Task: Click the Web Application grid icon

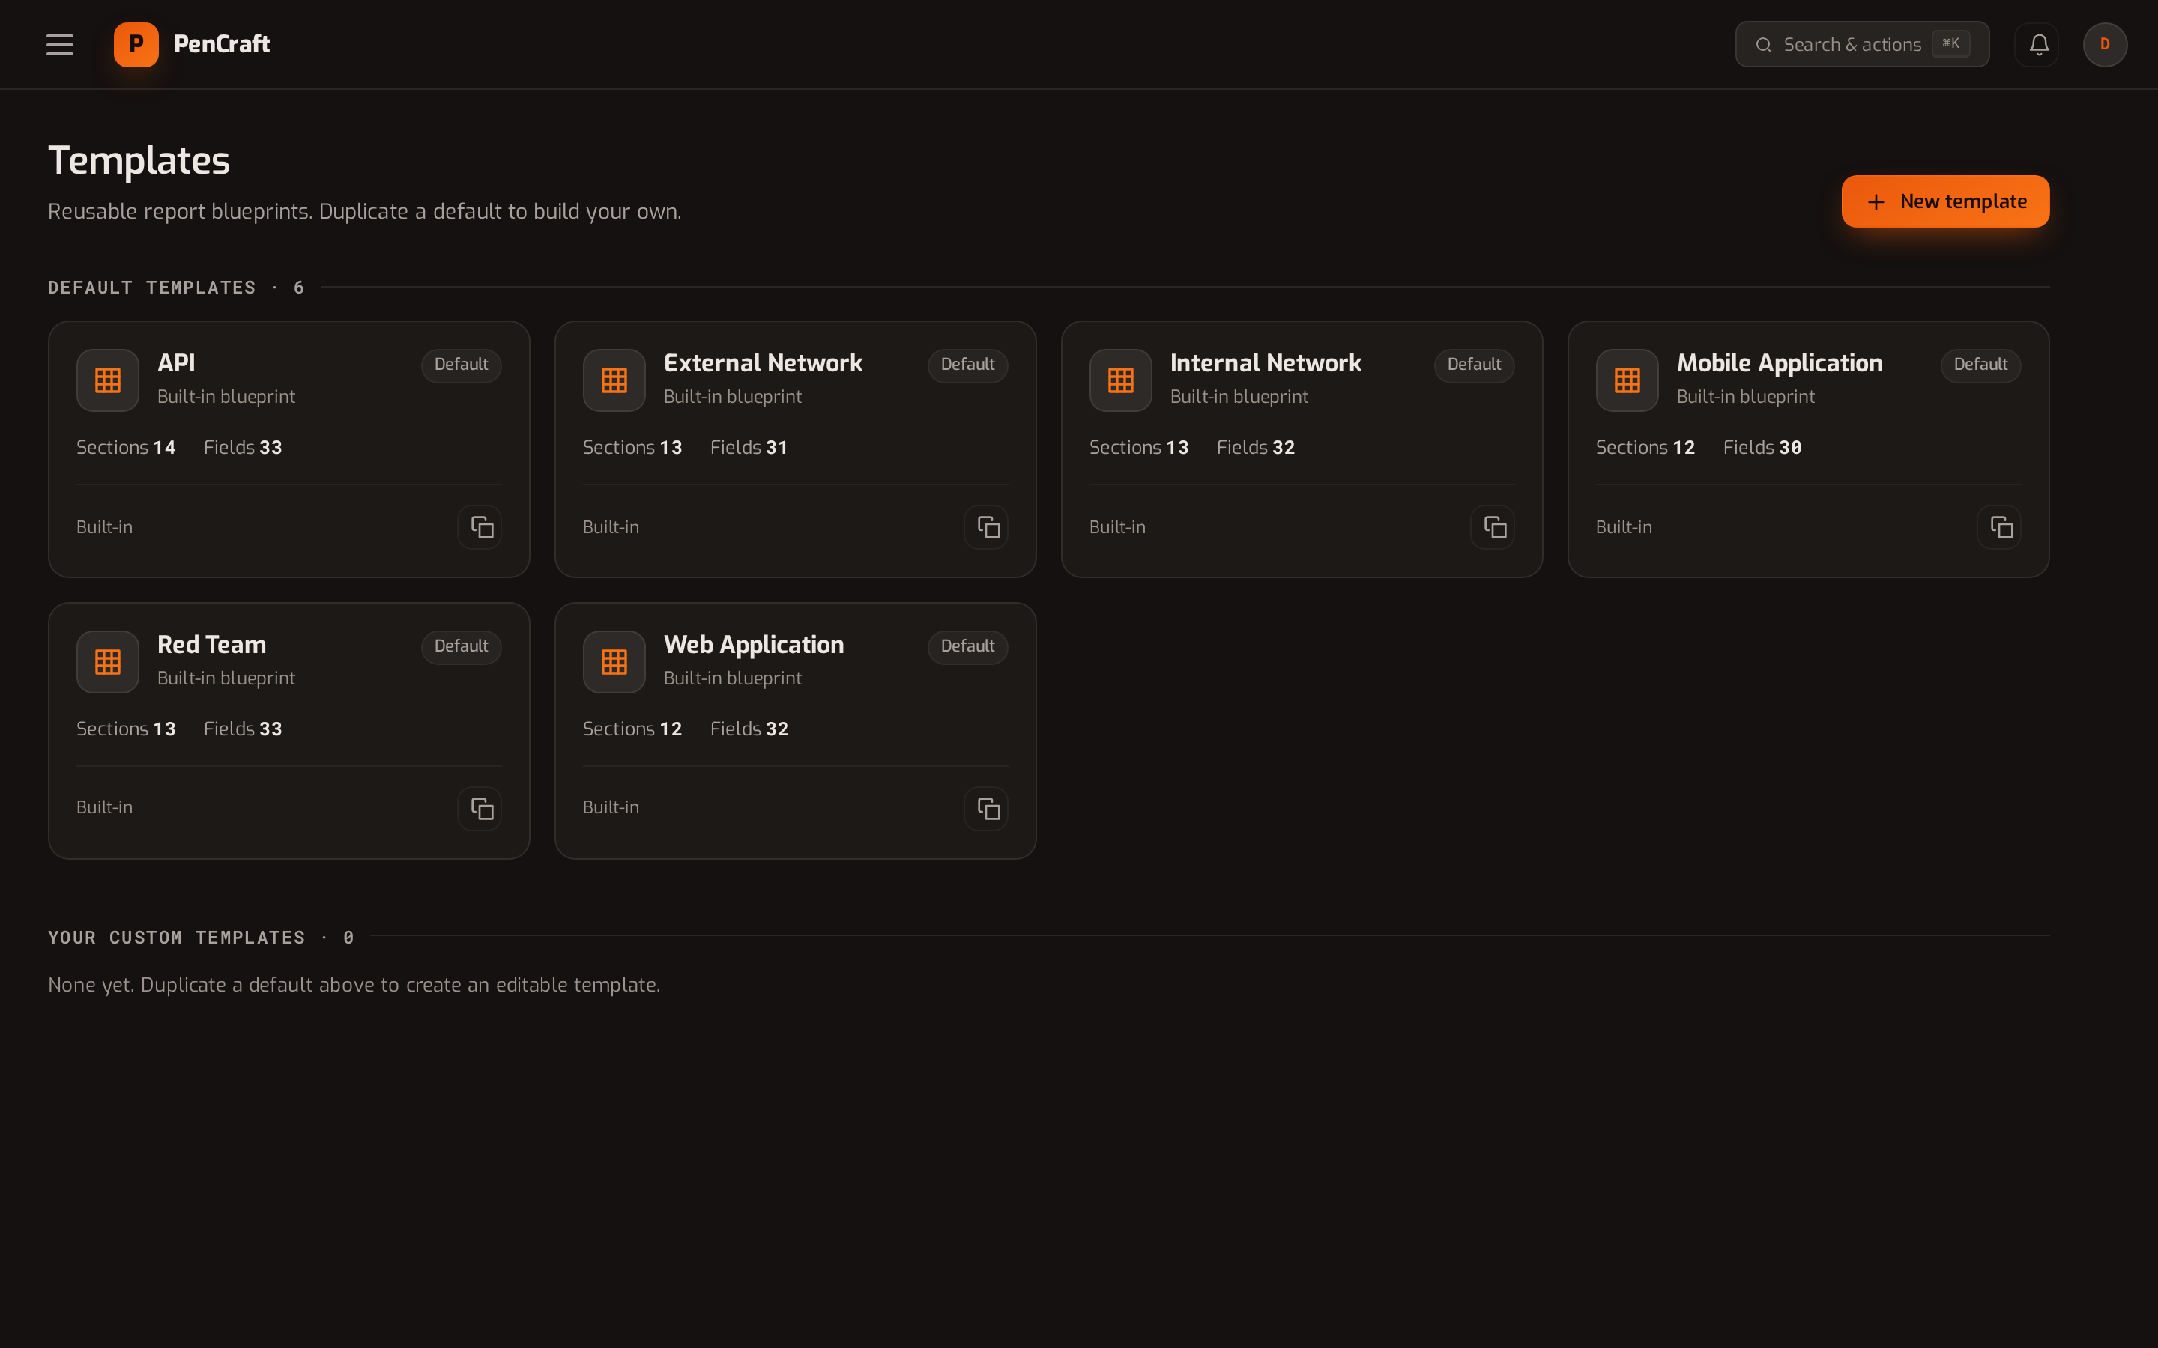Action: pos(614,663)
